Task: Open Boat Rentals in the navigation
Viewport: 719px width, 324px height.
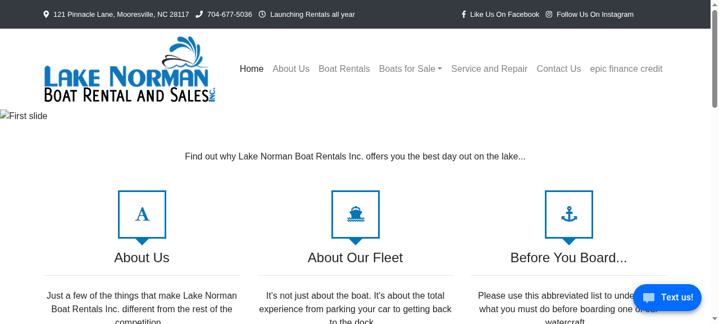Action: [x=344, y=69]
